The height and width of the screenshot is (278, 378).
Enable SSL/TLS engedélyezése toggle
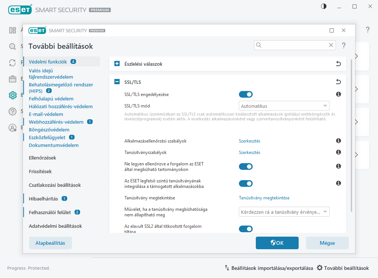[245, 95]
